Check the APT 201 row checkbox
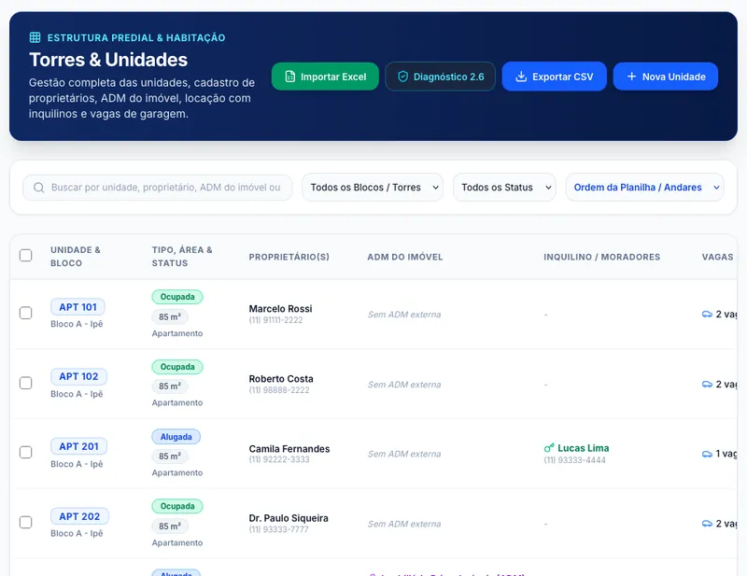Screen dimensions: 747x576 pos(26,452)
